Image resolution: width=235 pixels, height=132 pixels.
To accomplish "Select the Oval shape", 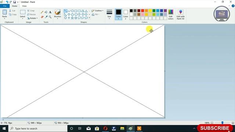I will point(72,11).
